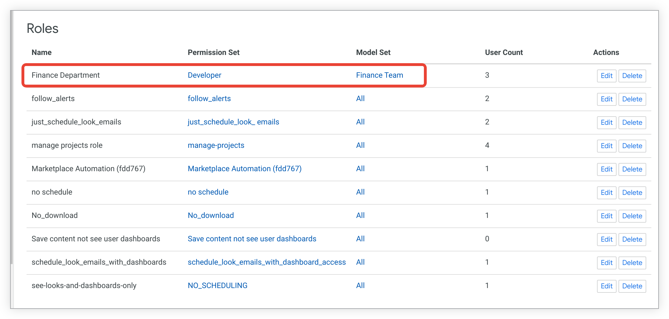Edit the no schedule role
Screen dimensions: 669x319
(x=606, y=193)
